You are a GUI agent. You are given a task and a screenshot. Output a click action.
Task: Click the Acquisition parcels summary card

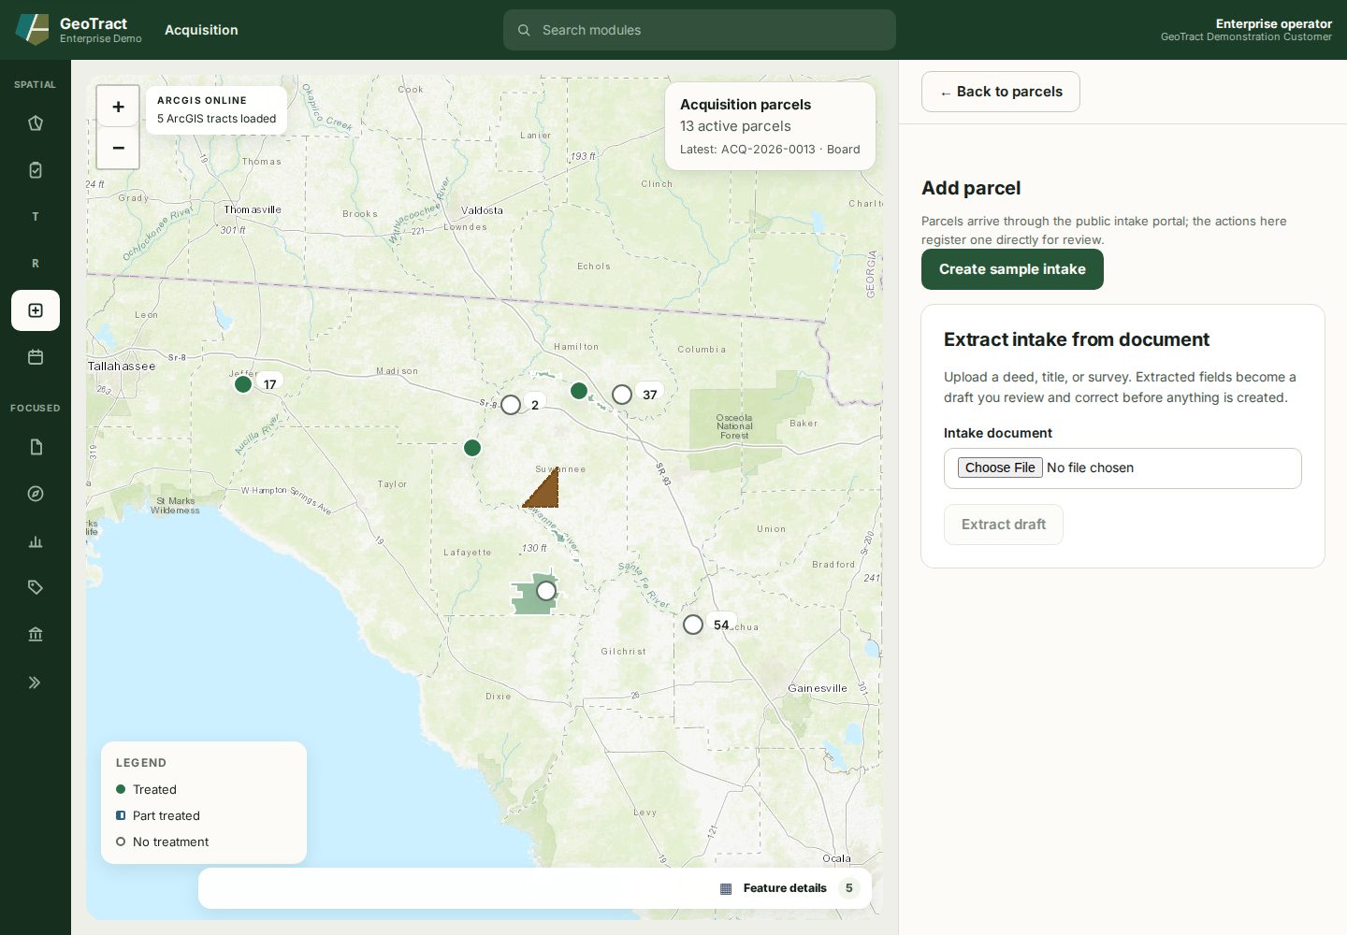tap(770, 126)
